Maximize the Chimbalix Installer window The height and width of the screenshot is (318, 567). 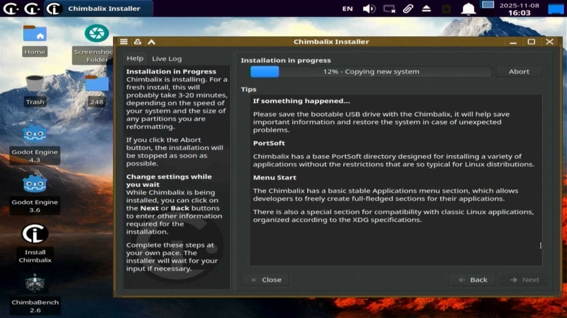tap(531, 42)
